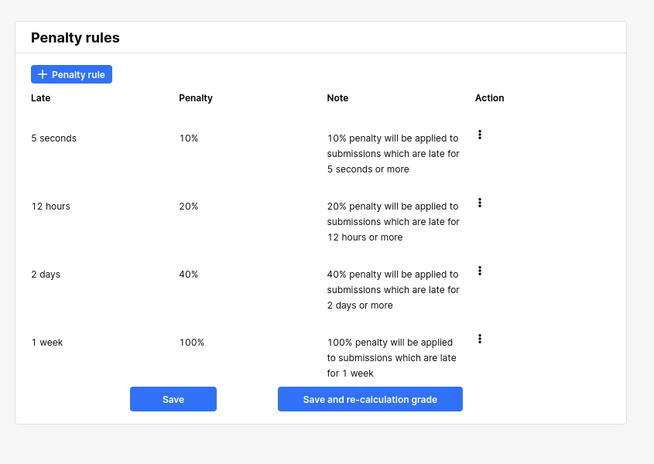Viewport: 654px width, 464px height.
Task: Select the Note column header
Action: tap(337, 98)
